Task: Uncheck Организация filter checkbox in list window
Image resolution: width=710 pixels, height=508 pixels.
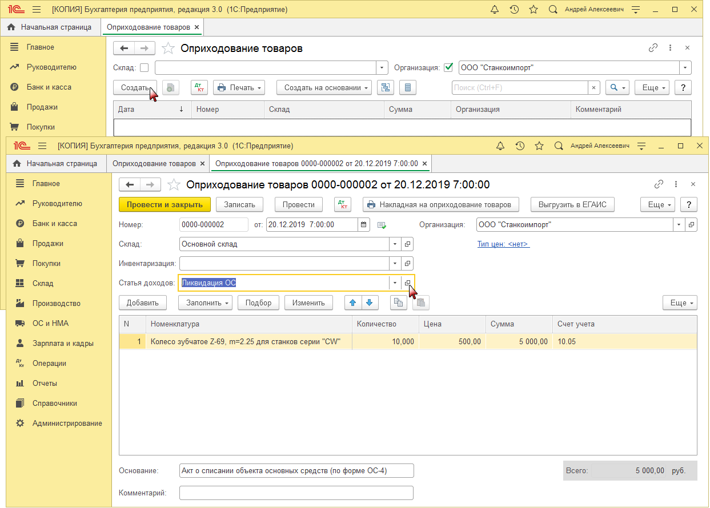Action: (x=448, y=67)
